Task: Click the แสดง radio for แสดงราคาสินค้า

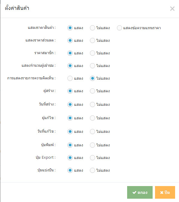Action: pos(70,28)
